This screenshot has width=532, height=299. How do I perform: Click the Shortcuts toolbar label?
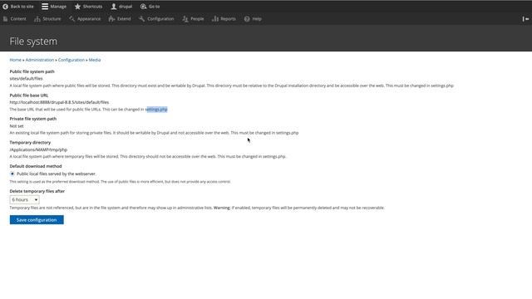click(92, 7)
